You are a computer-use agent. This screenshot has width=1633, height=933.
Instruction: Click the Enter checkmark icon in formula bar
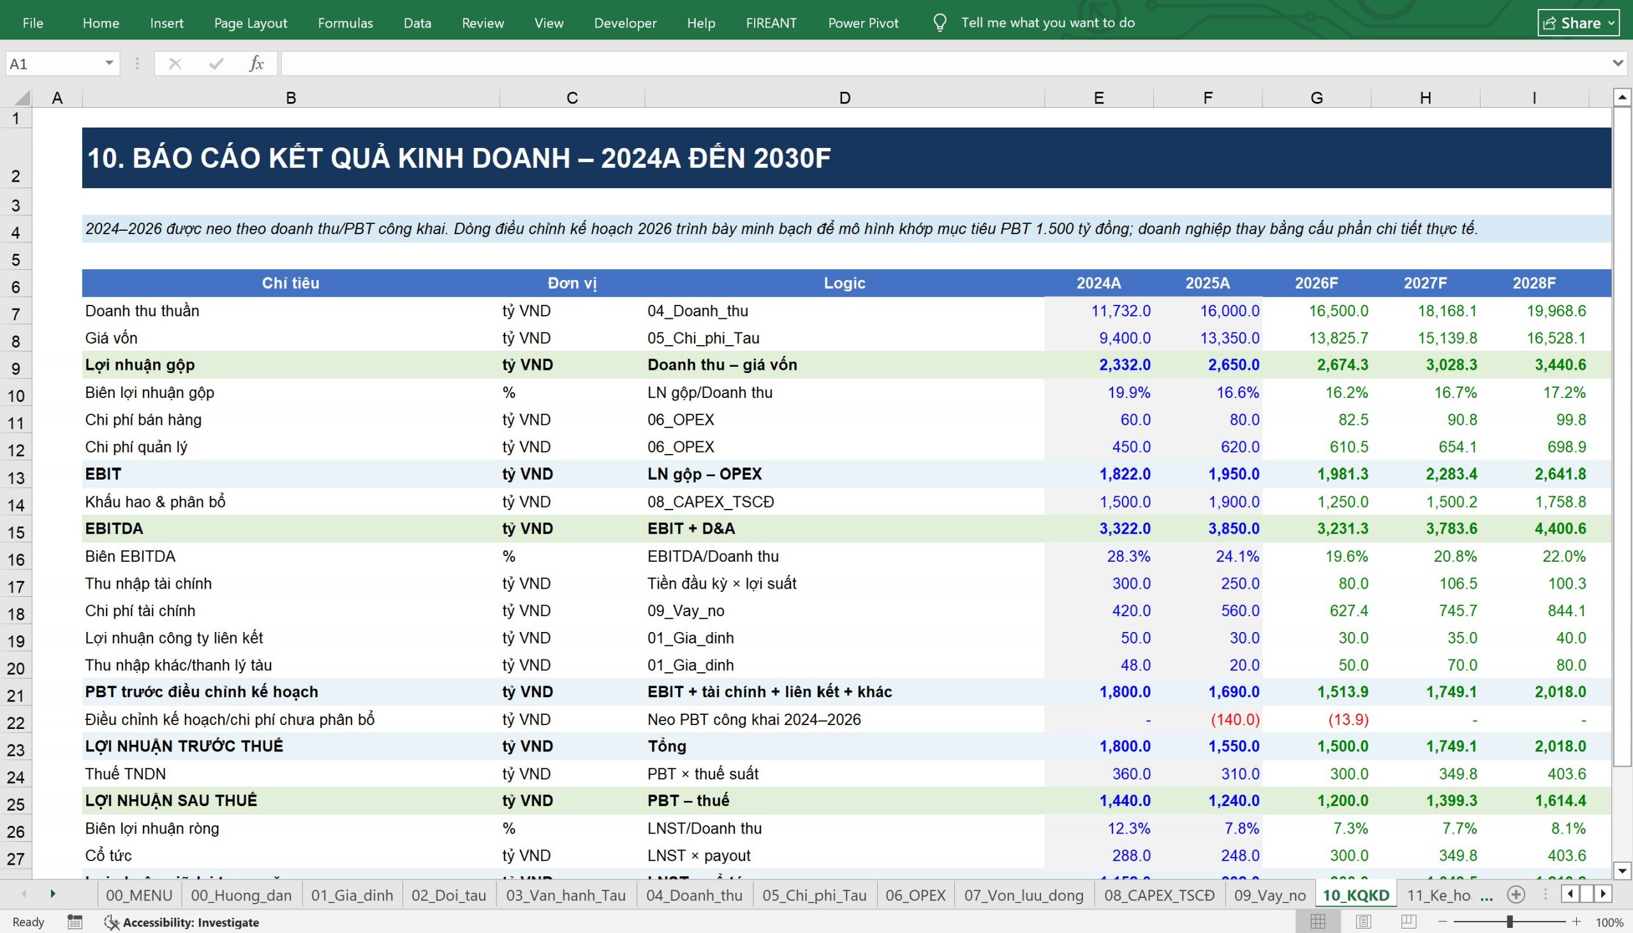[216, 63]
